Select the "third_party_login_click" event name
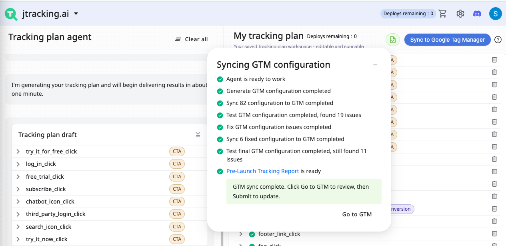The height and width of the screenshot is (246, 506). point(56,214)
